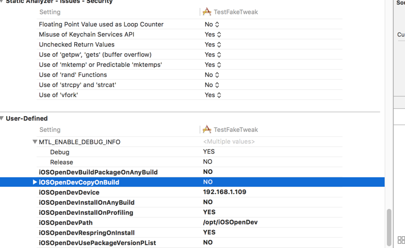
Task: Expand iOSOpenDevCopyOnBuild disclosure triangle
Action: (x=35, y=182)
